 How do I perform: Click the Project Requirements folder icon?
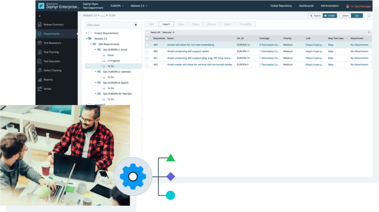pos(90,33)
